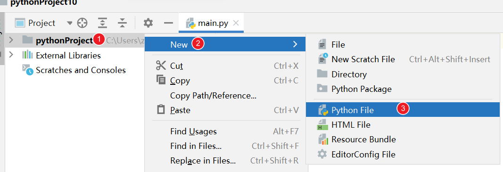Click the Copy icon in context menu
This screenshot has height=172, width=503.
click(x=160, y=80)
